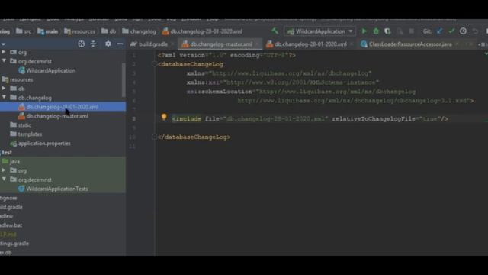Select db.changelog-master.xml in project tree
This screenshot has height=275, width=488.
57,116
